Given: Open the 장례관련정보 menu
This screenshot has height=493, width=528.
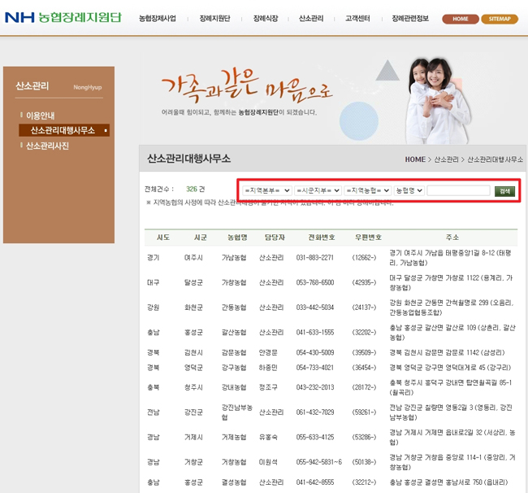Looking at the screenshot, I should pos(410,18).
